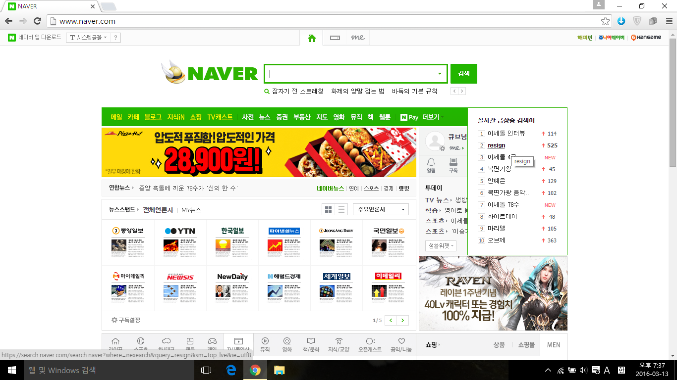This screenshot has height=380, width=677.
Task: Open the 네이버뉴스 link
Action: 330,188
